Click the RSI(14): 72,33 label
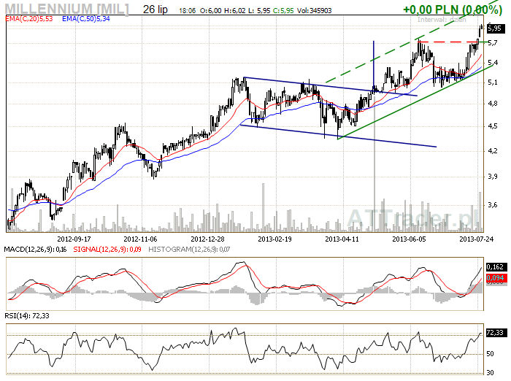The image size is (511, 381). (x=27, y=316)
